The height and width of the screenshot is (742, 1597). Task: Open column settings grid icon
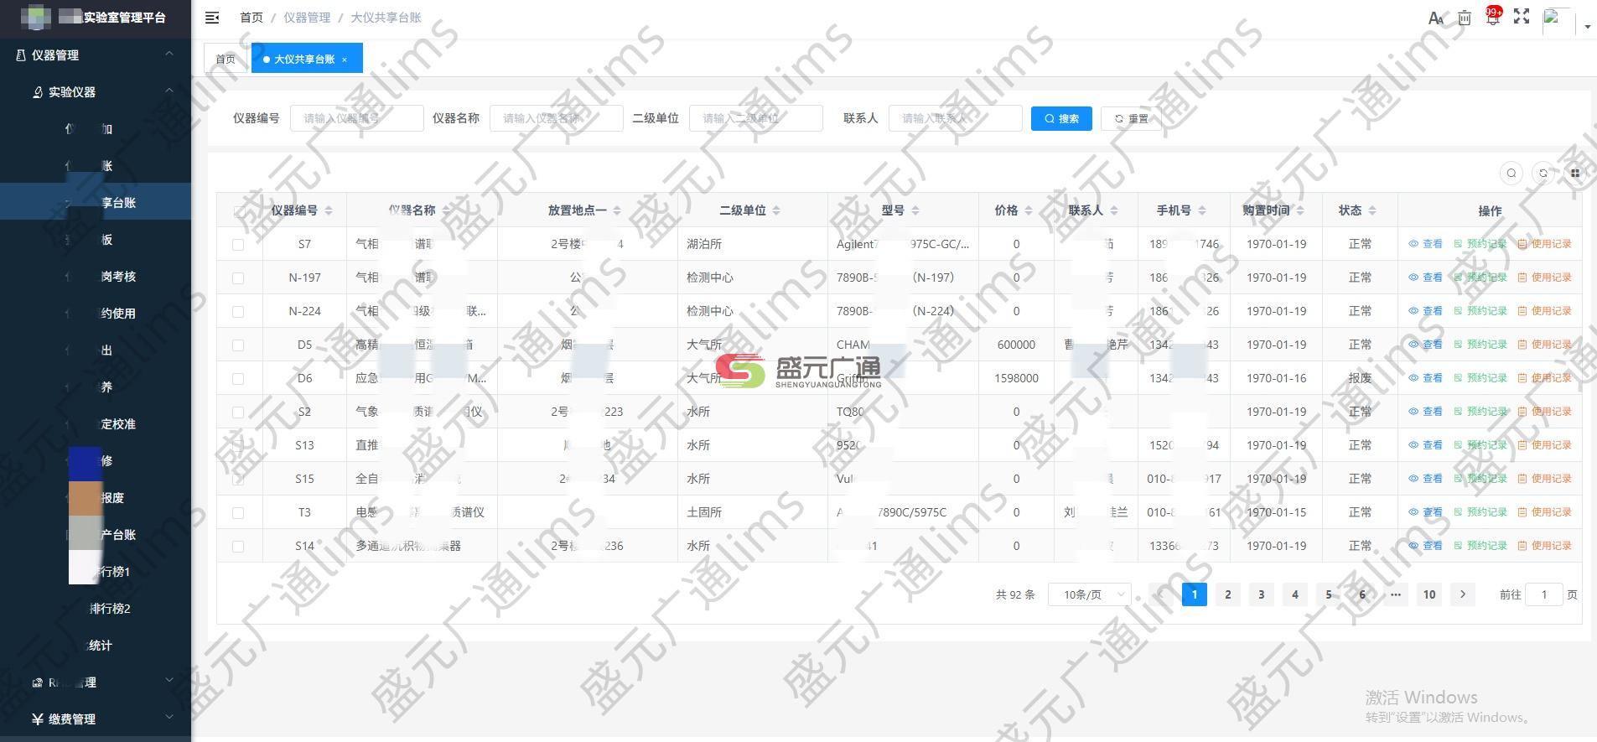click(x=1575, y=173)
